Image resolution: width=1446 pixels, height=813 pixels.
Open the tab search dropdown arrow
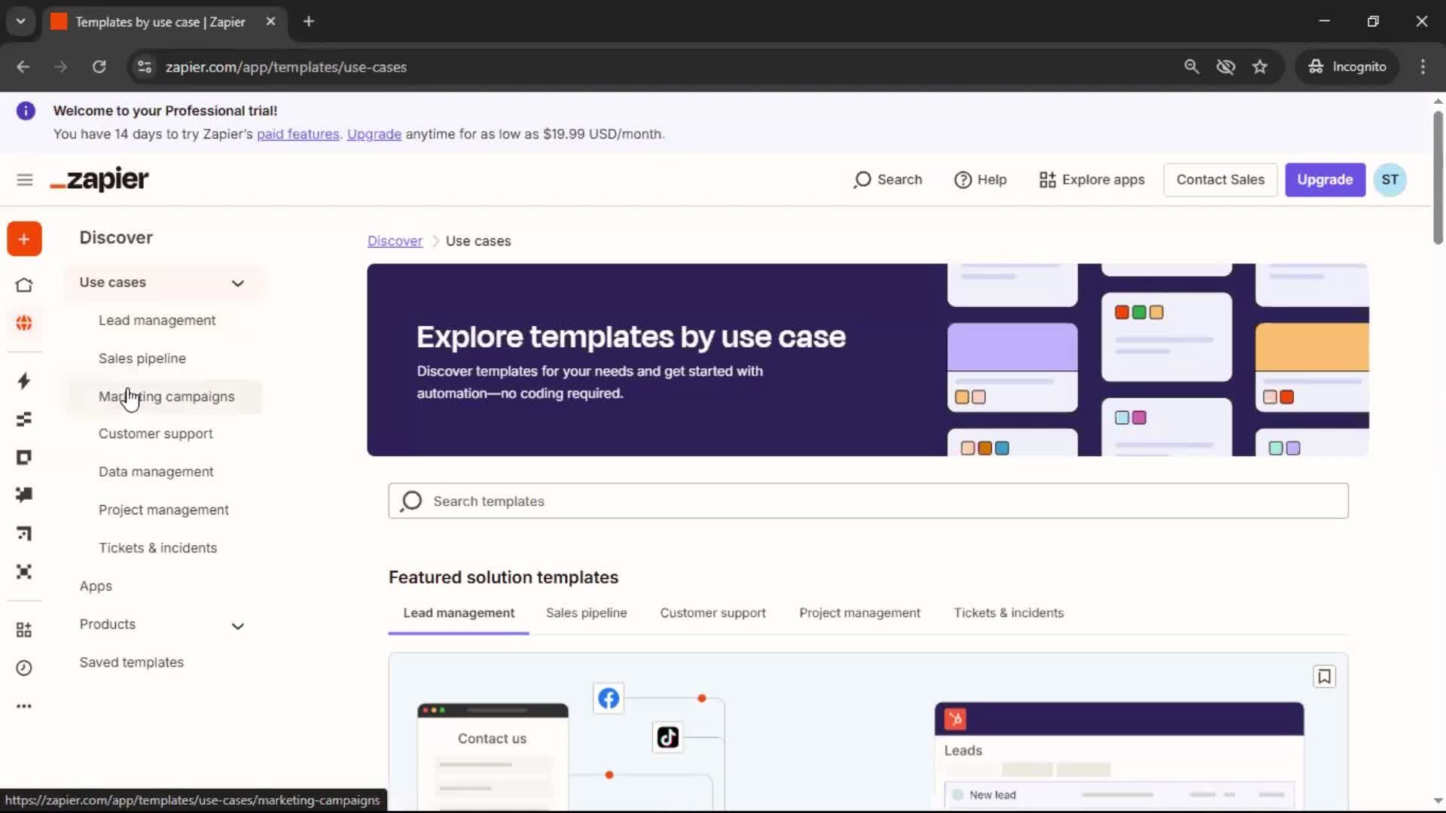[21, 22]
